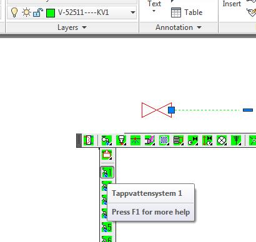
Task: Click the red fixture icon in flyout
Action: [107, 155]
